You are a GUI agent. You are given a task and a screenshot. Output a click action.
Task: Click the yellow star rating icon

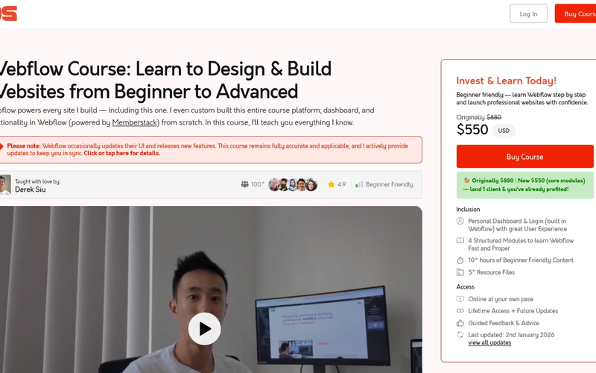331,184
